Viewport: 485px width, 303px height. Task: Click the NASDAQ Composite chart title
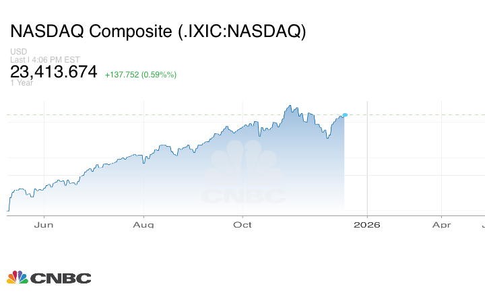pyautogui.click(x=158, y=32)
